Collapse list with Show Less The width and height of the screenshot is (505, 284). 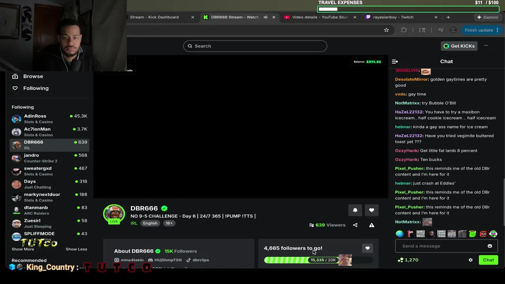pos(76,249)
